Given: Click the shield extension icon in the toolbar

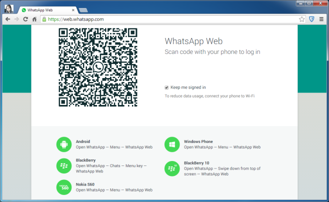Looking at the screenshot, I should [x=311, y=19].
